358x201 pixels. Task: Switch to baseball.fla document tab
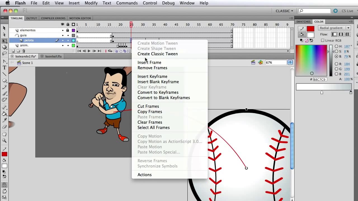pos(53,56)
